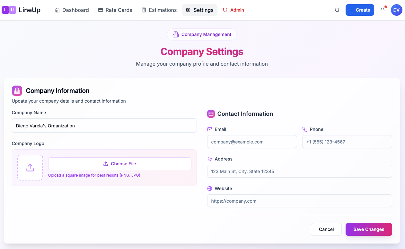
Task: Click the Company Information building icon
Action: point(17,91)
